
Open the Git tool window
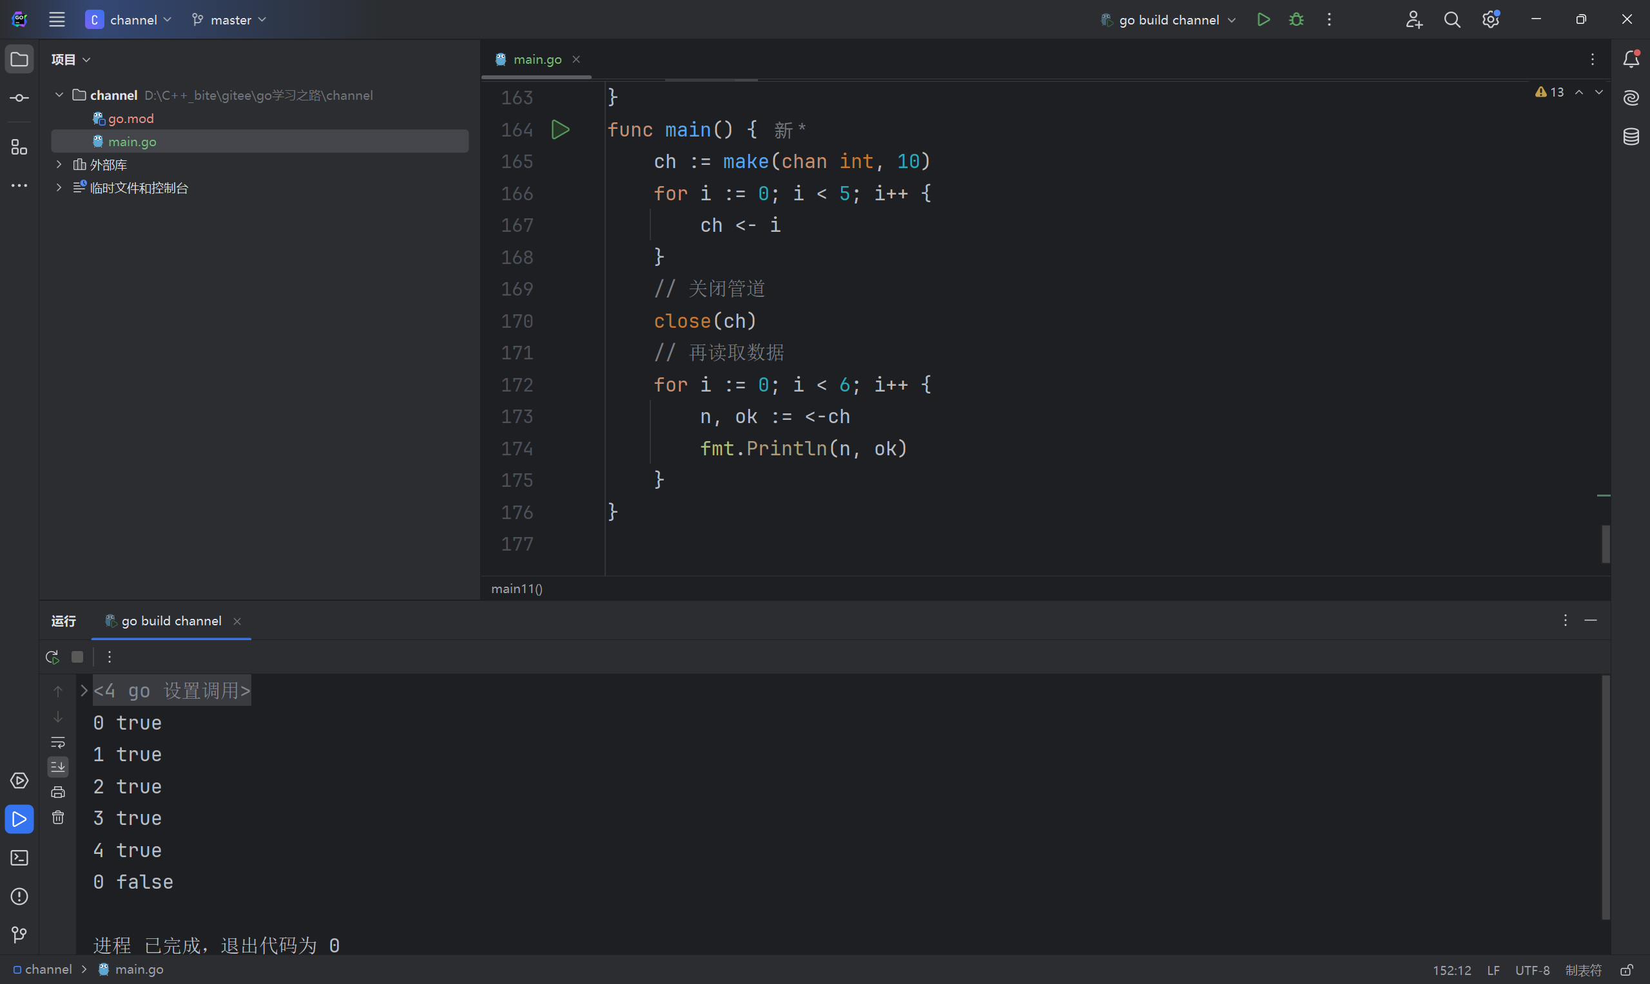point(19,934)
